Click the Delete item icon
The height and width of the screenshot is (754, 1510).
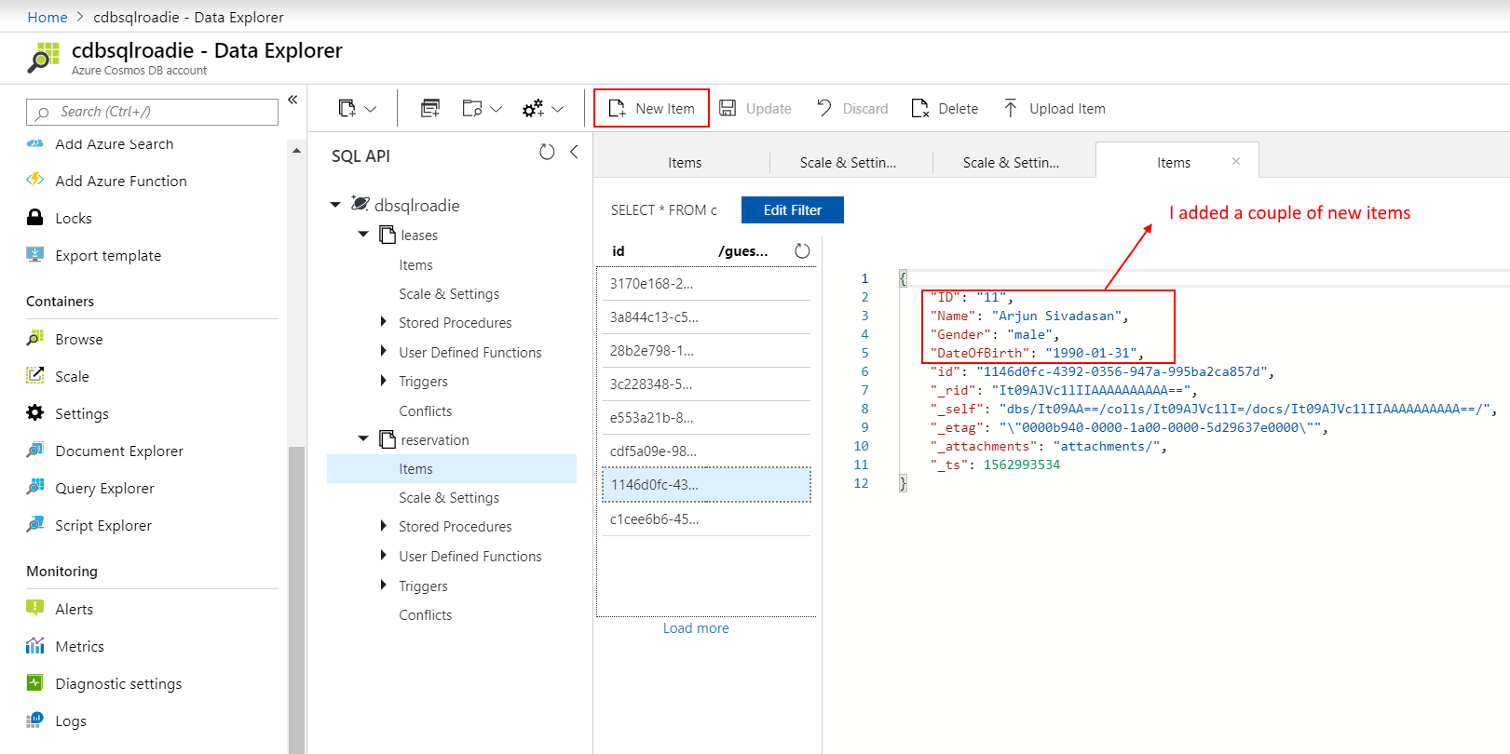point(919,109)
